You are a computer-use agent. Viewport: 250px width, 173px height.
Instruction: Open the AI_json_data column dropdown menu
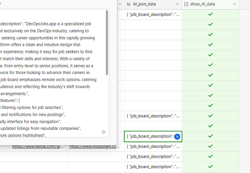tap(177, 4)
